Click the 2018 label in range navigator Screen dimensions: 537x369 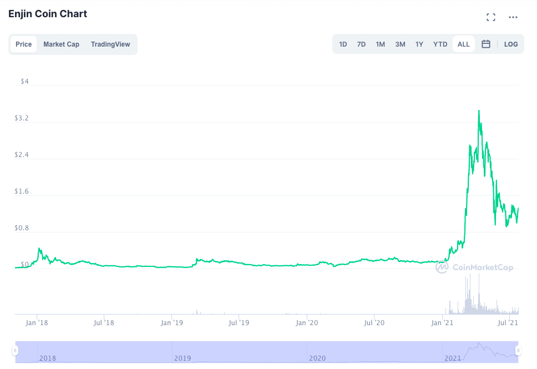[x=48, y=358]
